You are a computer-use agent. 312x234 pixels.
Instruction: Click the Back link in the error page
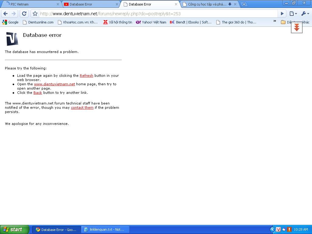(x=37, y=93)
